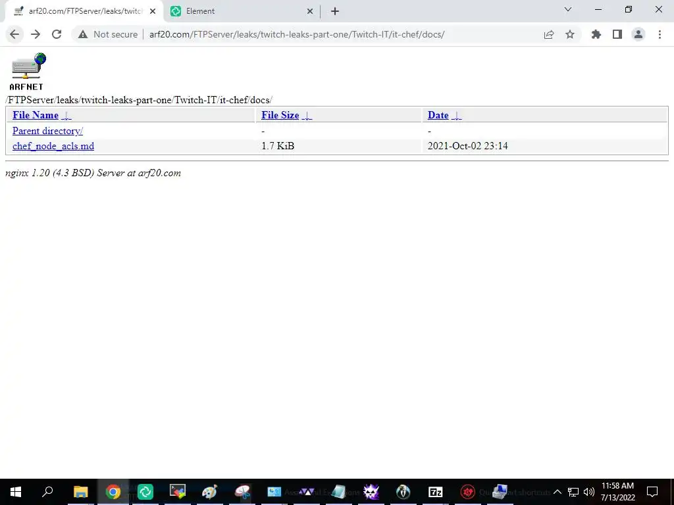
Task: Open the purple spiky monster taskbar icon
Action: coord(371,492)
